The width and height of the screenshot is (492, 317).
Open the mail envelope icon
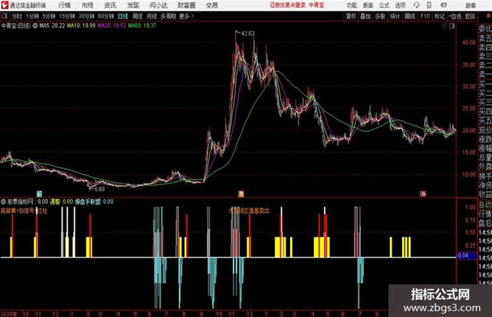point(444,5)
